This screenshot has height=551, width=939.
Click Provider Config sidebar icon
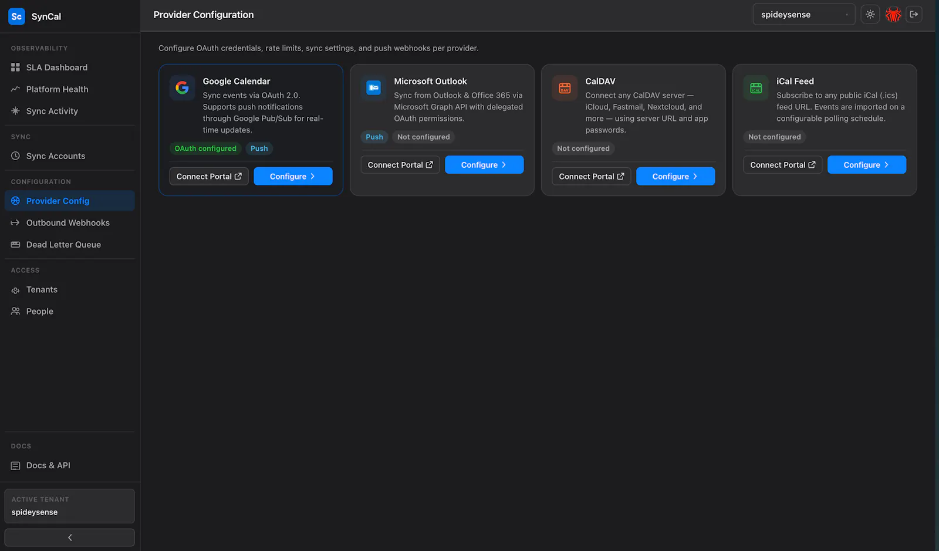(15, 201)
